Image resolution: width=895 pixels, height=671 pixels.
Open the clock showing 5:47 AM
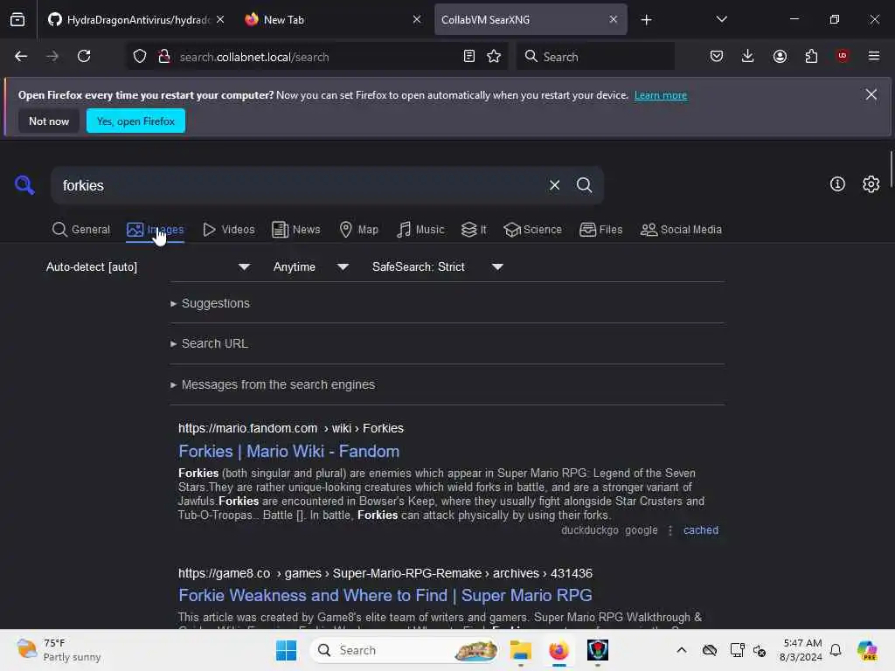(x=801, y=650)
